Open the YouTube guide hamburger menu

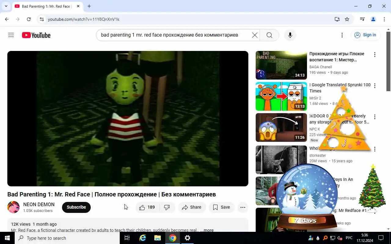click(x=11, y=35)
